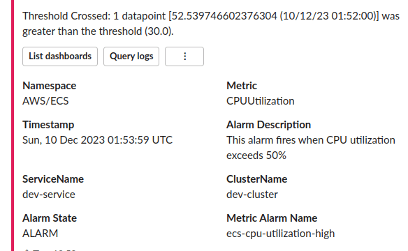
Task: Click the Timestamp field label
Action: pyautogui.click(x=48, y=125)
